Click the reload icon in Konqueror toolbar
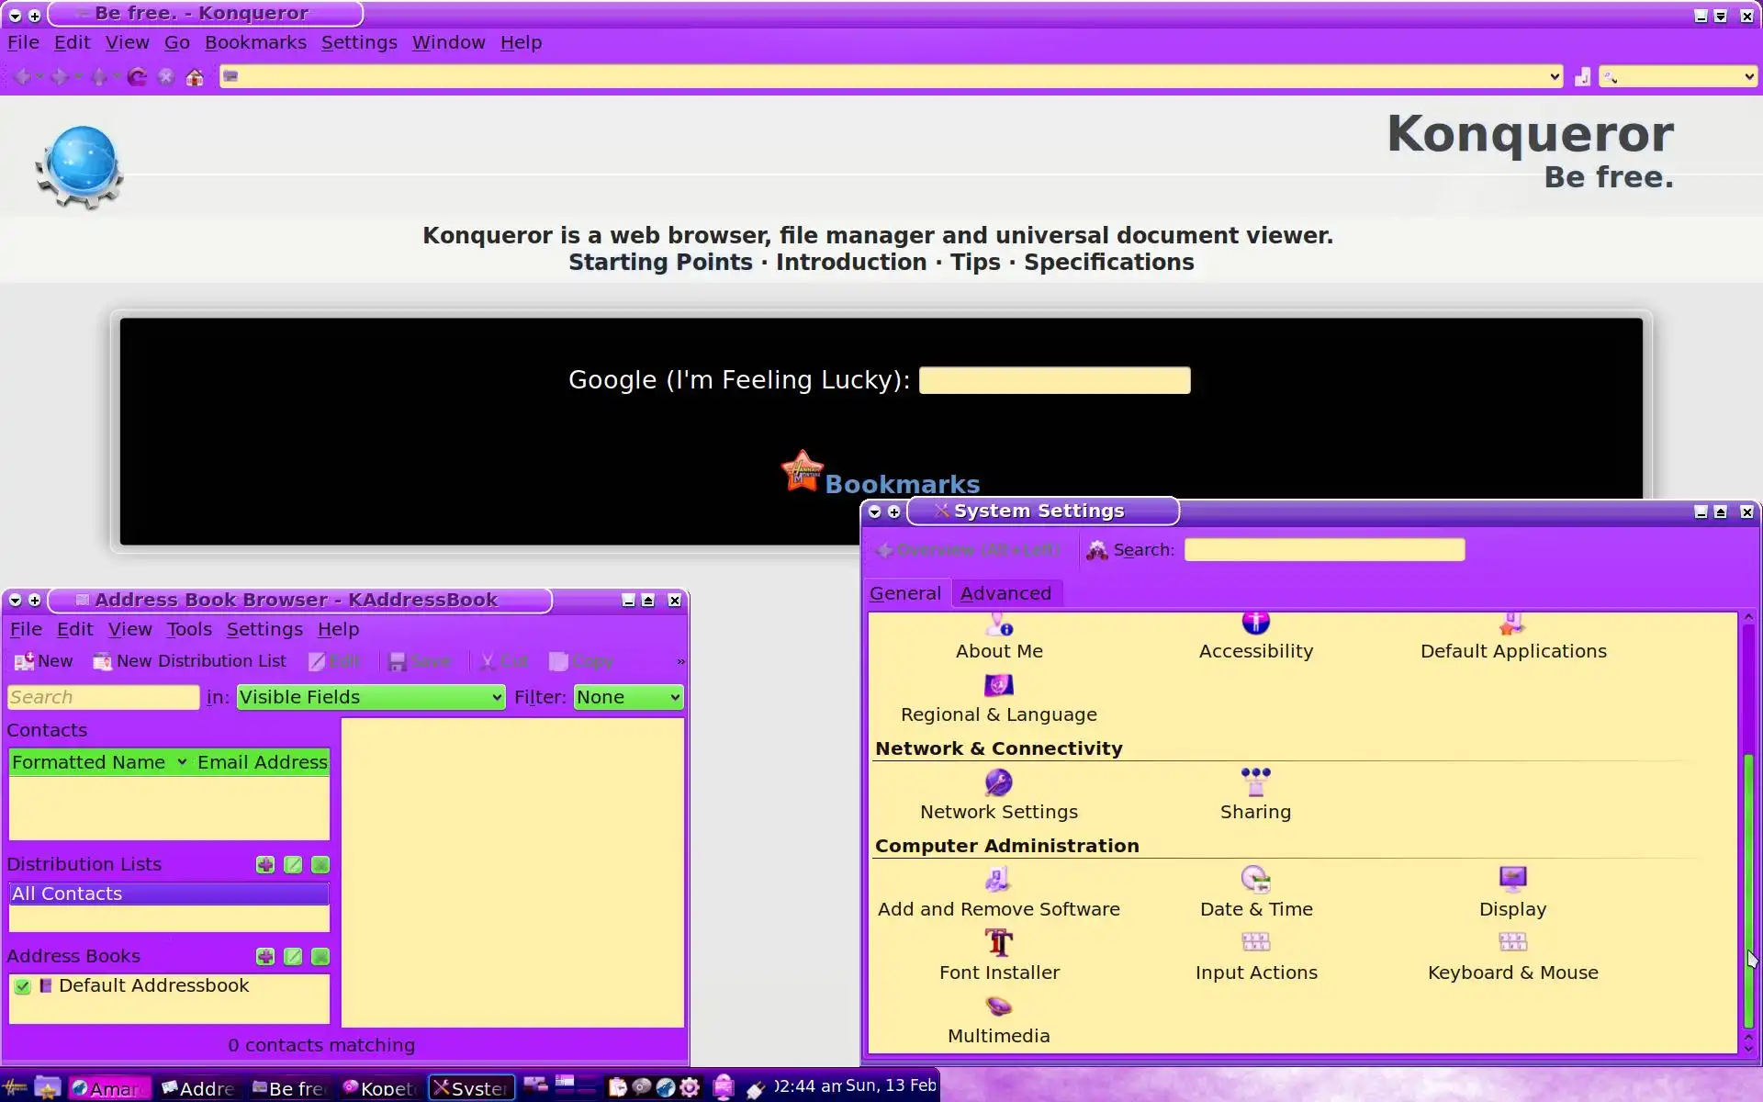Image resolution: width=1763 pixels, height=1102 pixels. [137, 77]
